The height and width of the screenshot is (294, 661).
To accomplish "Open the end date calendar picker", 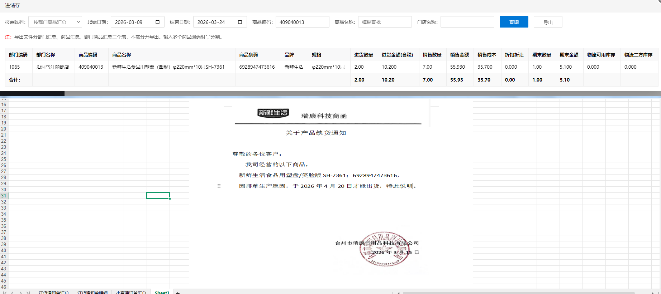I will pos(240,22).
